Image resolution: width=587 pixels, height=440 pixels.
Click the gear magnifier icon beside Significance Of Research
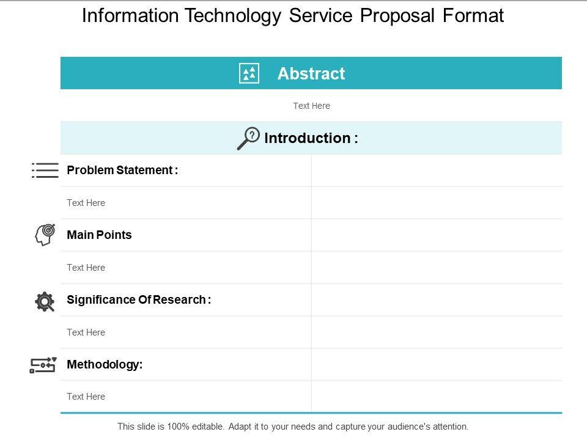pos(45,301)
